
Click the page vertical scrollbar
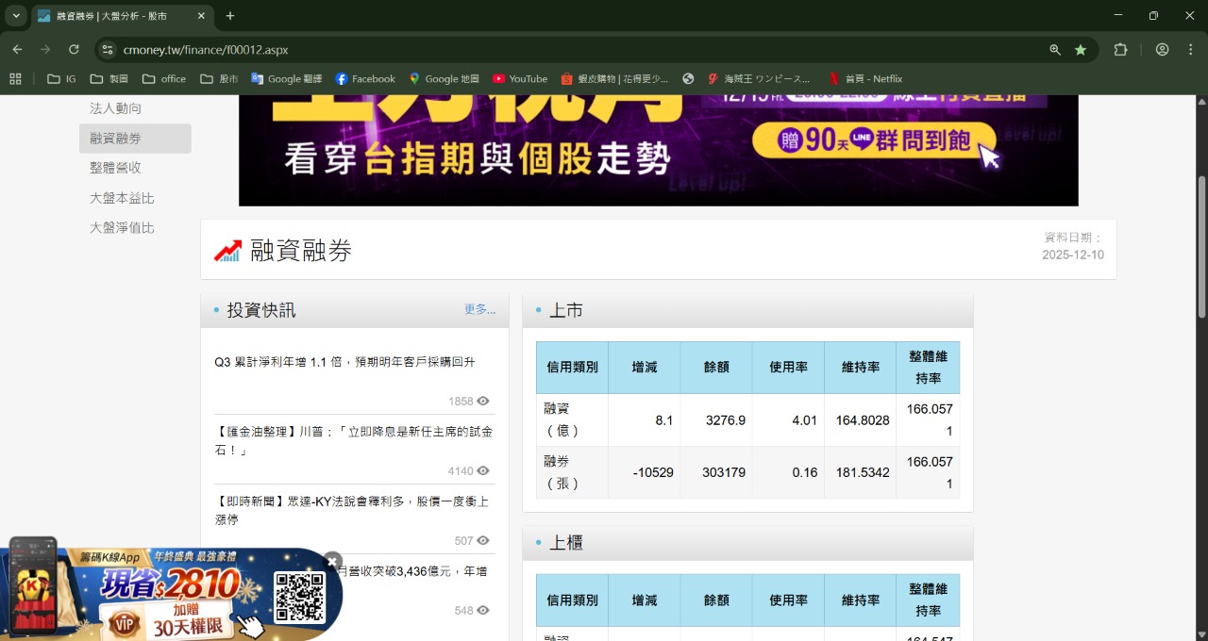[x=1201, y=245]
